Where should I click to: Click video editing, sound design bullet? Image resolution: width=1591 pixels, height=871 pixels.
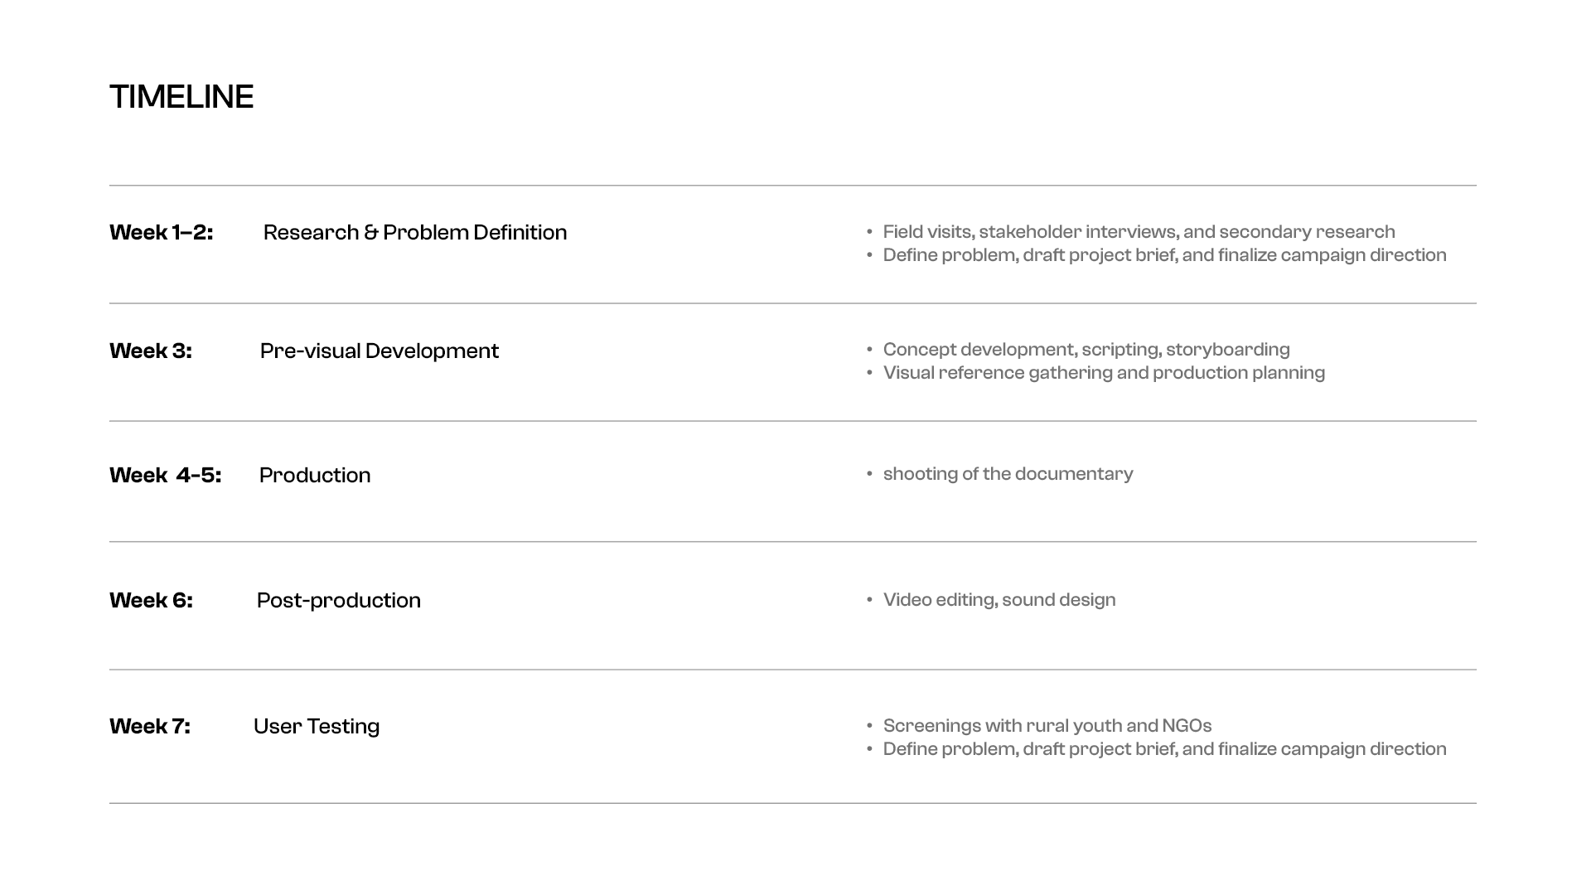(x=999, y=600)
